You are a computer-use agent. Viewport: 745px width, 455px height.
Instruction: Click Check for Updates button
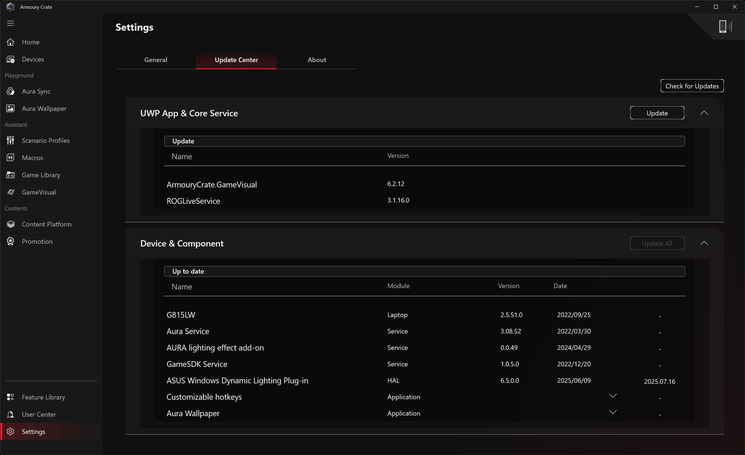[692, 86]
